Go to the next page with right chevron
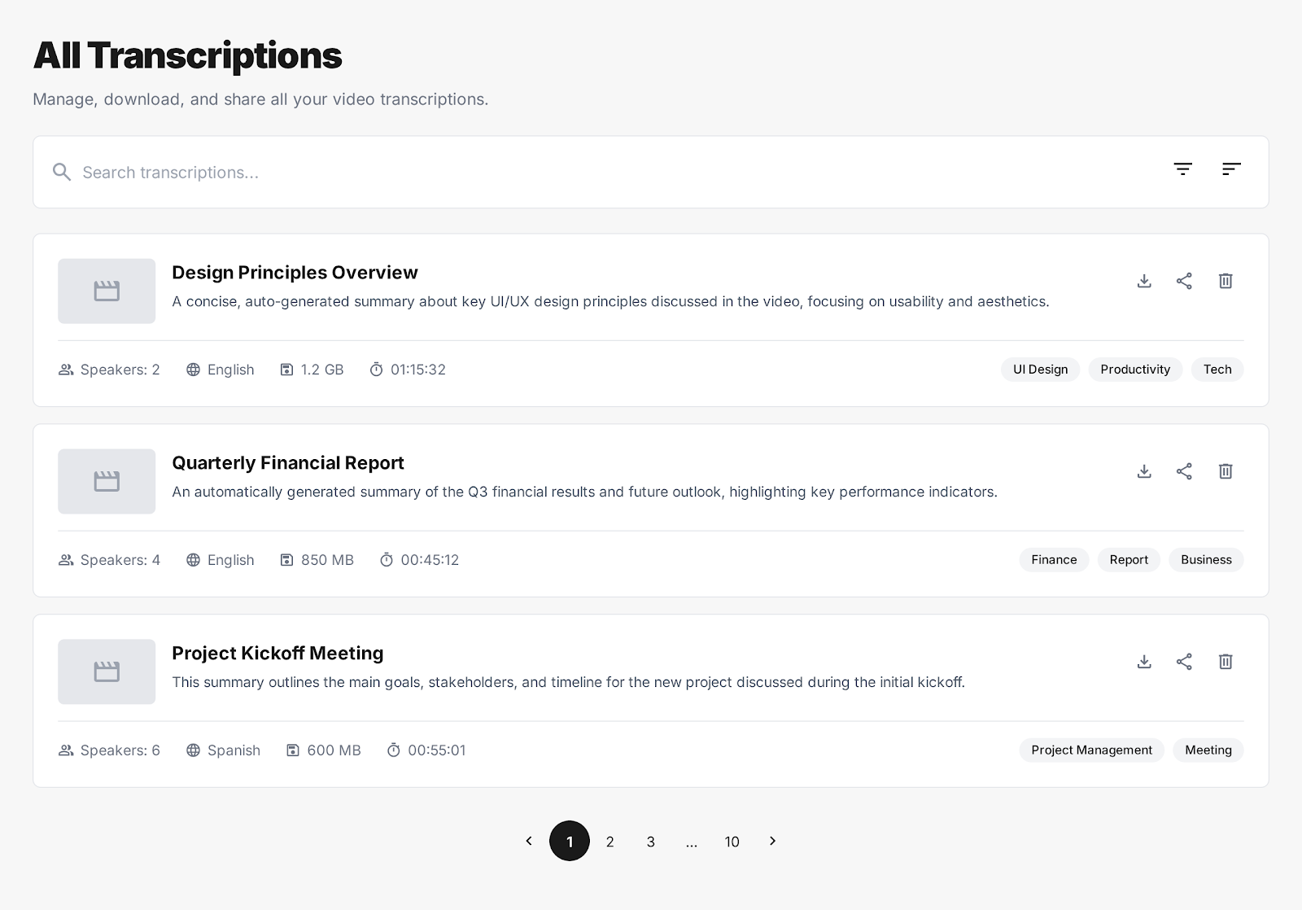 pos(772,841)
